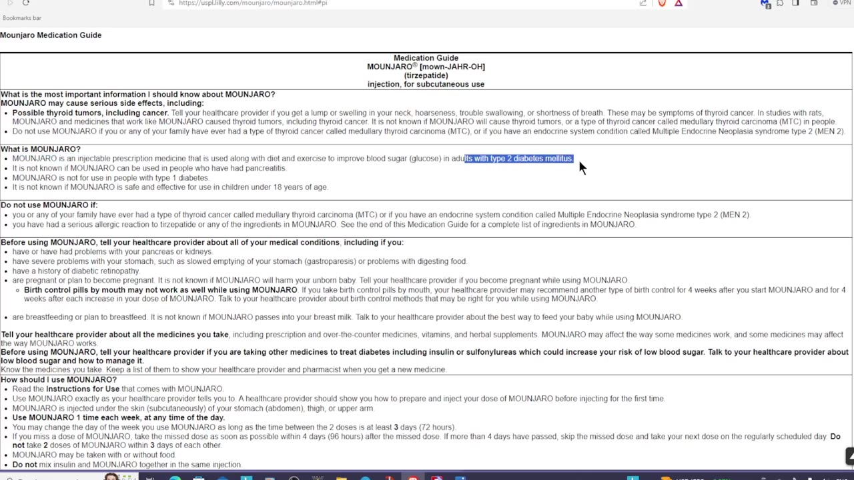854x480 pixels.
Task: Open the Brave Wallet icon
Action: (814, 3)
